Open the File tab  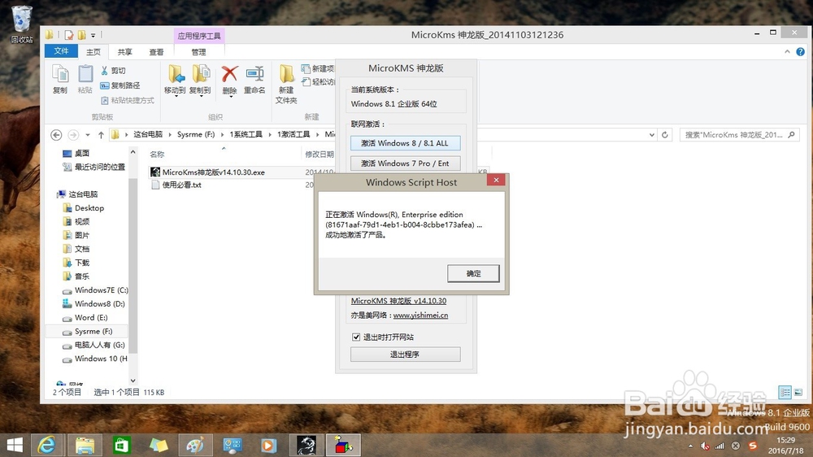click(61, 51)
